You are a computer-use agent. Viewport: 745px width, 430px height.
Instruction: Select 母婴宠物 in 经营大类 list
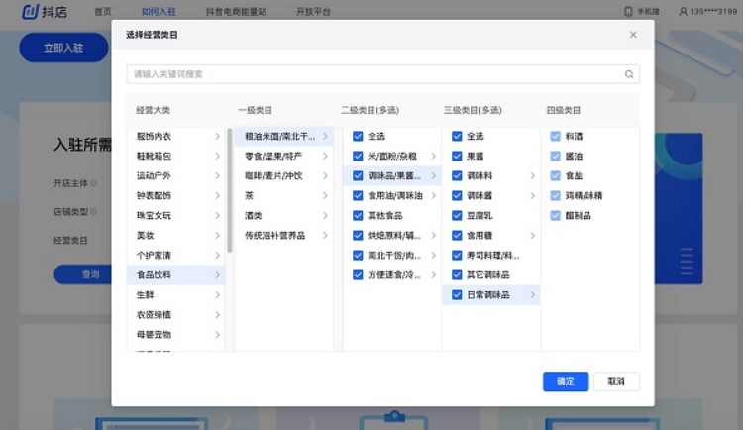pos(175,335)
